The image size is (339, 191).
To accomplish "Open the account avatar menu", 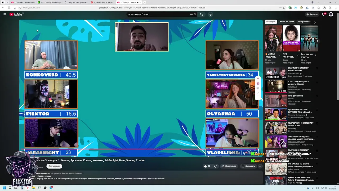I will (331, 14).
